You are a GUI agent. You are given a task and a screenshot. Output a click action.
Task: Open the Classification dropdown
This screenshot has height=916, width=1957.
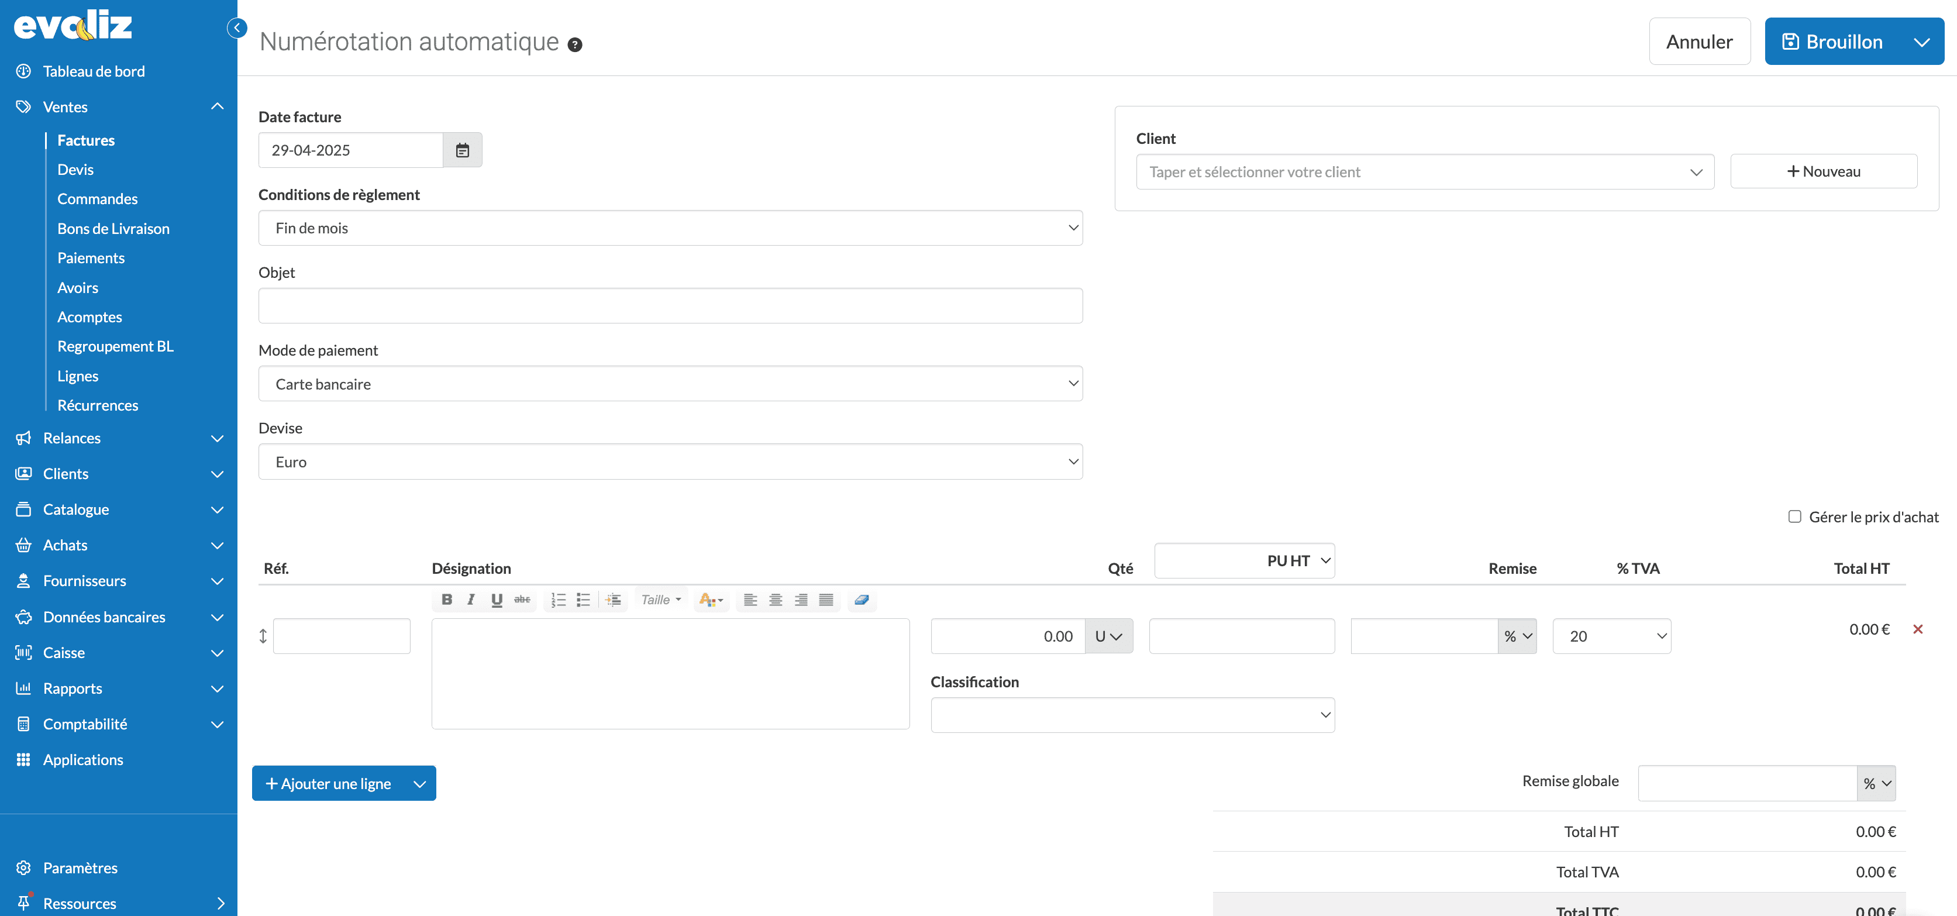[1132, 715]
